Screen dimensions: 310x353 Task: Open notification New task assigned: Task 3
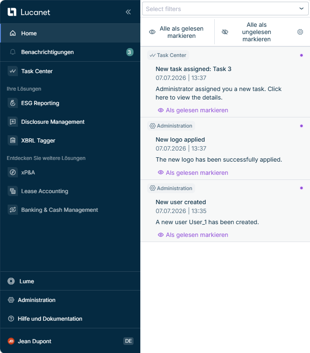tap(193, 69)
